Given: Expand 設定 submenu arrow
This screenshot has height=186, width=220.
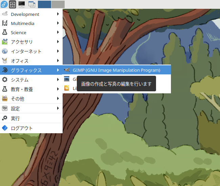Looking at the screenshot, I should pyautogui.click(x=58, y=108).
